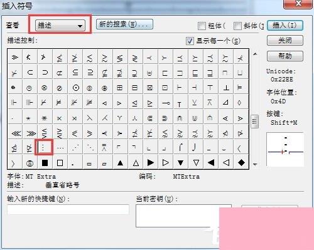Enable the 粗体 bold checkbox
The height and width of the screenshot is (250, 314).
[x=202, y=26]
